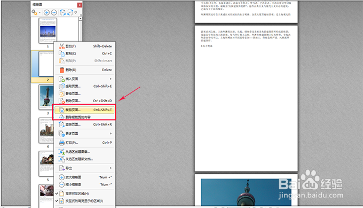Viewport: 363px width, 208px height.
Task: Open thumbnail options gear icon
Action: tap(34, 12)
